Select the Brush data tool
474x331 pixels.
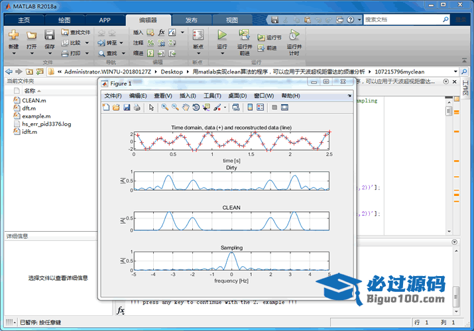(x=217, y=107)
